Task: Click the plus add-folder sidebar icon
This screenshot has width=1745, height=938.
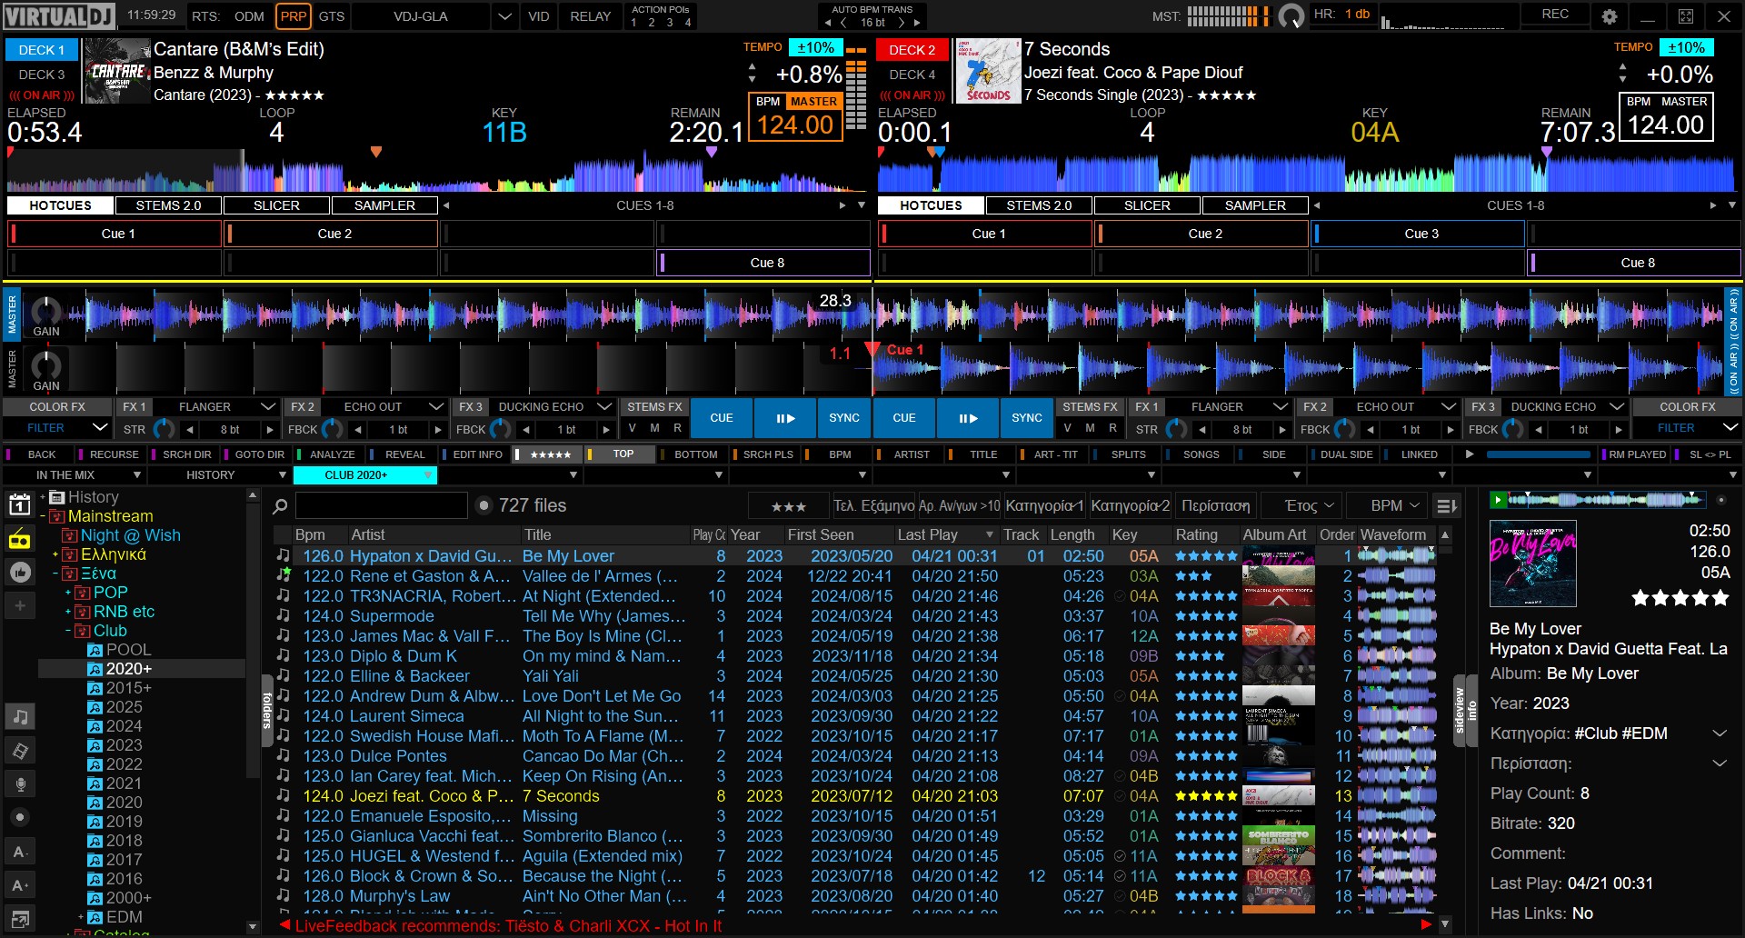Action: [x=20, y=605]
